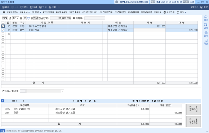209x133 pixels.
Task: Open the 최근 recent history icon
Action: 192,7
